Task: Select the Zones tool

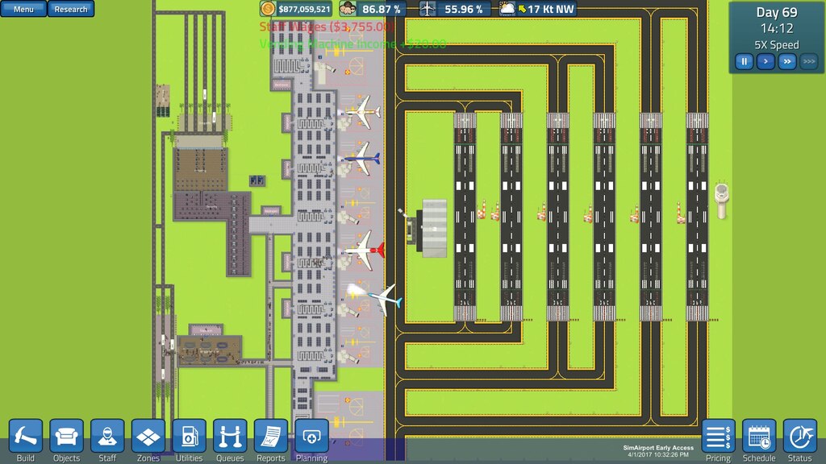Action: click(148, 436)
